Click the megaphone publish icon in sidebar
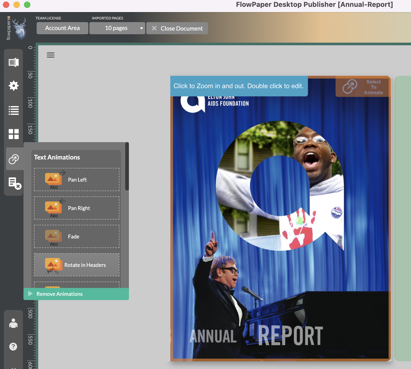The image size is (411, 369). point(13,62)
